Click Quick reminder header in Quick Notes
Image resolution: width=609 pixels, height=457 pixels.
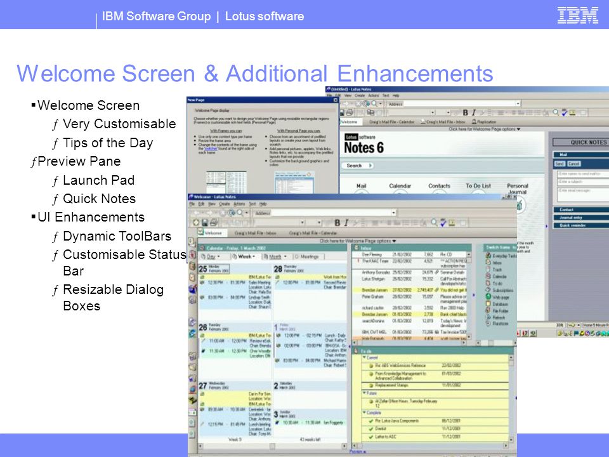tap(581, 225)
